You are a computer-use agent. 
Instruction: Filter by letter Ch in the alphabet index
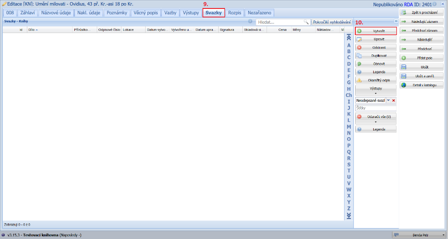349,95
